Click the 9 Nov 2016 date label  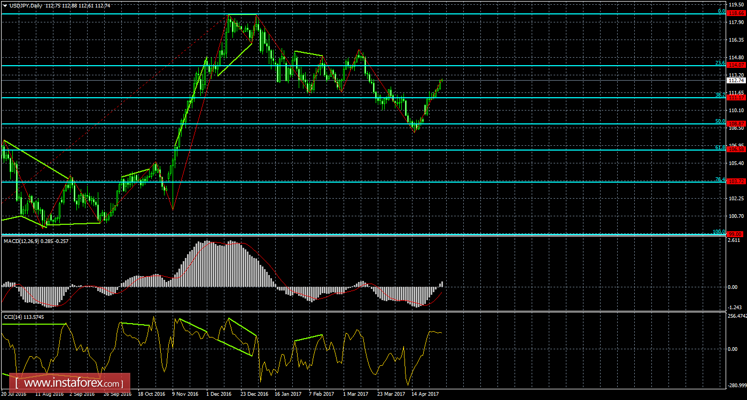tap(184, 394)
